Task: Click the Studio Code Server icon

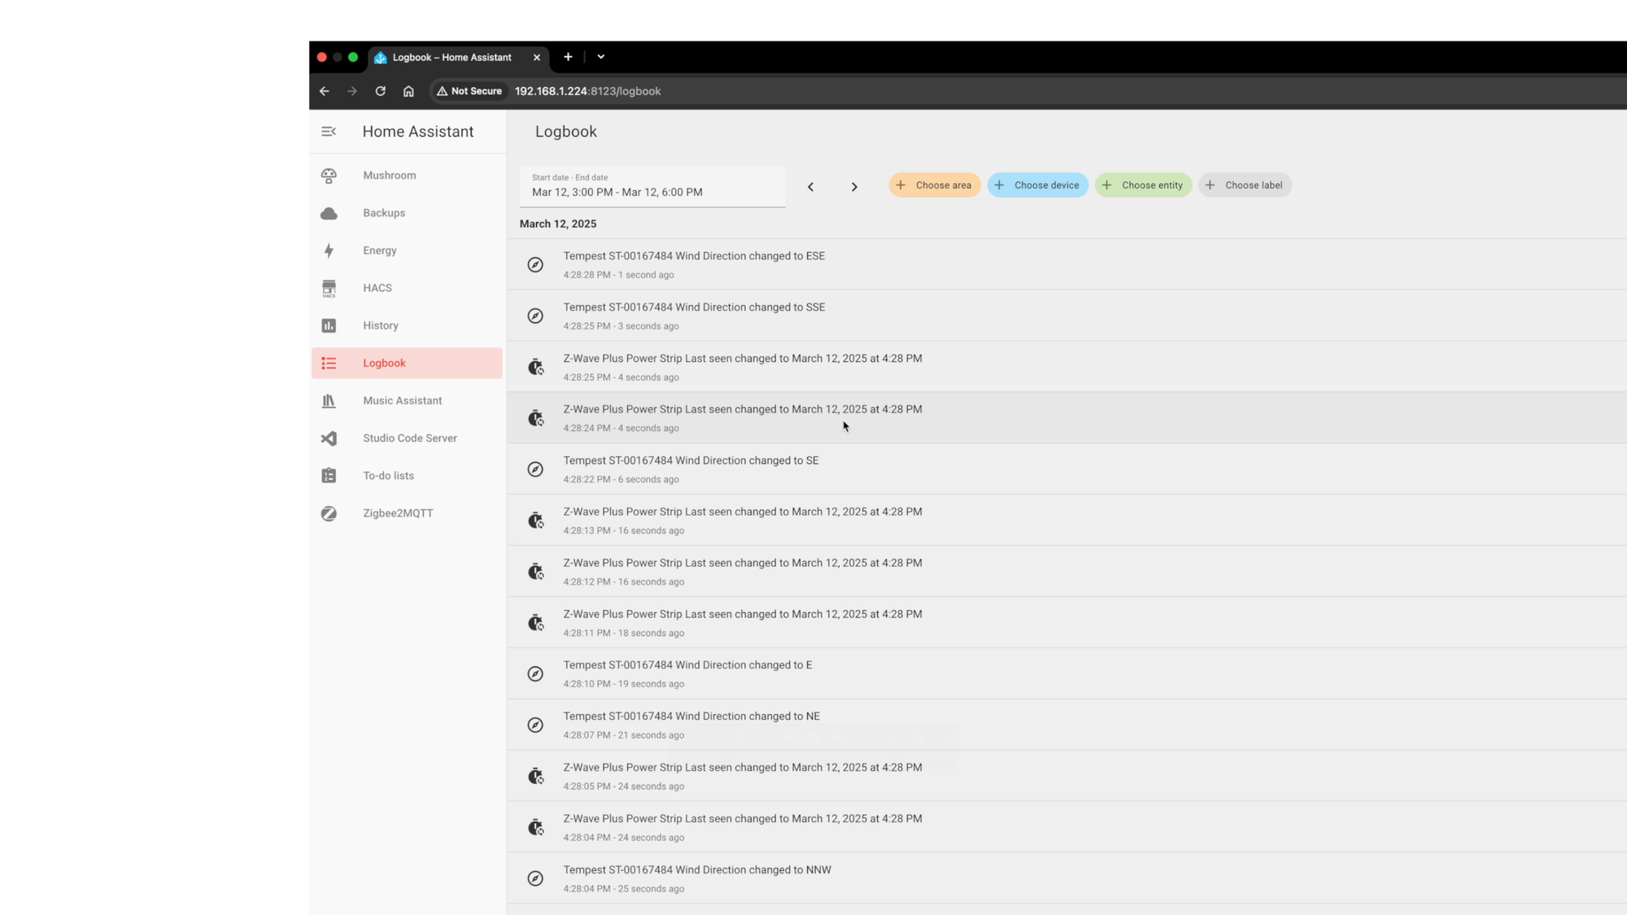Action: click(329, 438)
